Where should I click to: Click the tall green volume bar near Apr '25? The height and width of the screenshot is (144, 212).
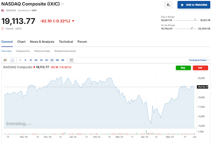click(x=146, y=132)
